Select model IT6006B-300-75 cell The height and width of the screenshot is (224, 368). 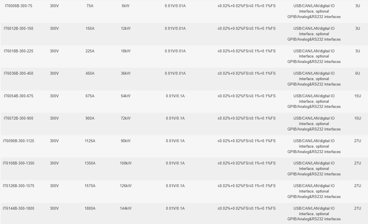[19, 6]
